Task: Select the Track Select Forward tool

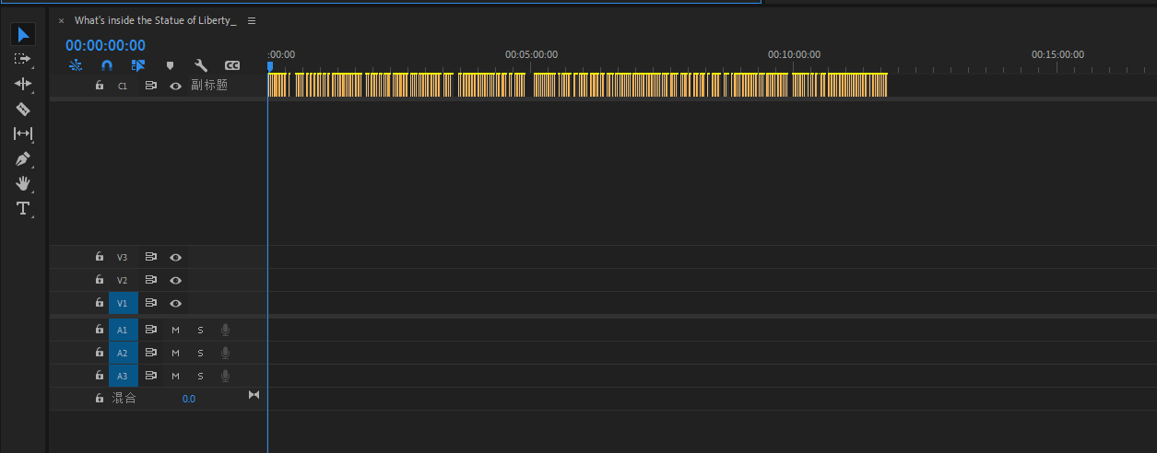Action: (x=23, y=59)
